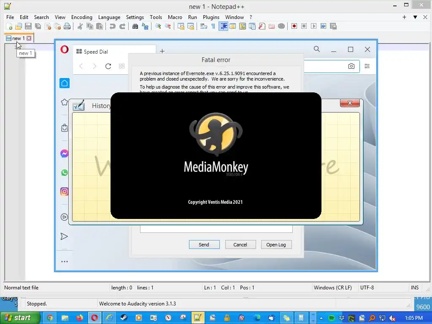Open the Language menu
This screenshot has height=324, width=432.
pyautogui.click(x=109, y=17)
